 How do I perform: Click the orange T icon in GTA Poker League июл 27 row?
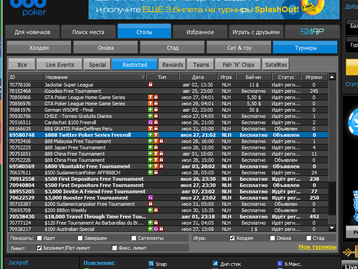[150, 97]
